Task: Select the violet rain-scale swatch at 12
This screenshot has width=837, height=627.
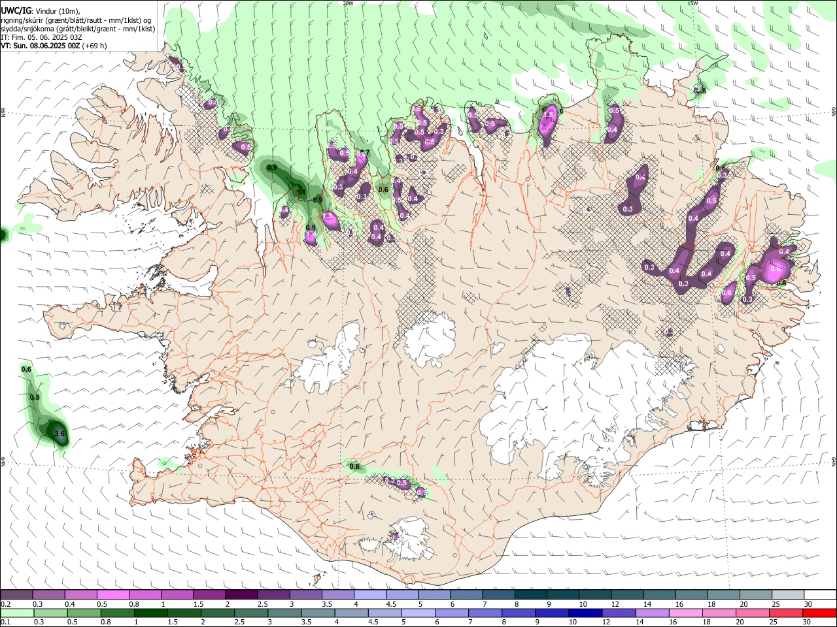Action: click(618, 613)
